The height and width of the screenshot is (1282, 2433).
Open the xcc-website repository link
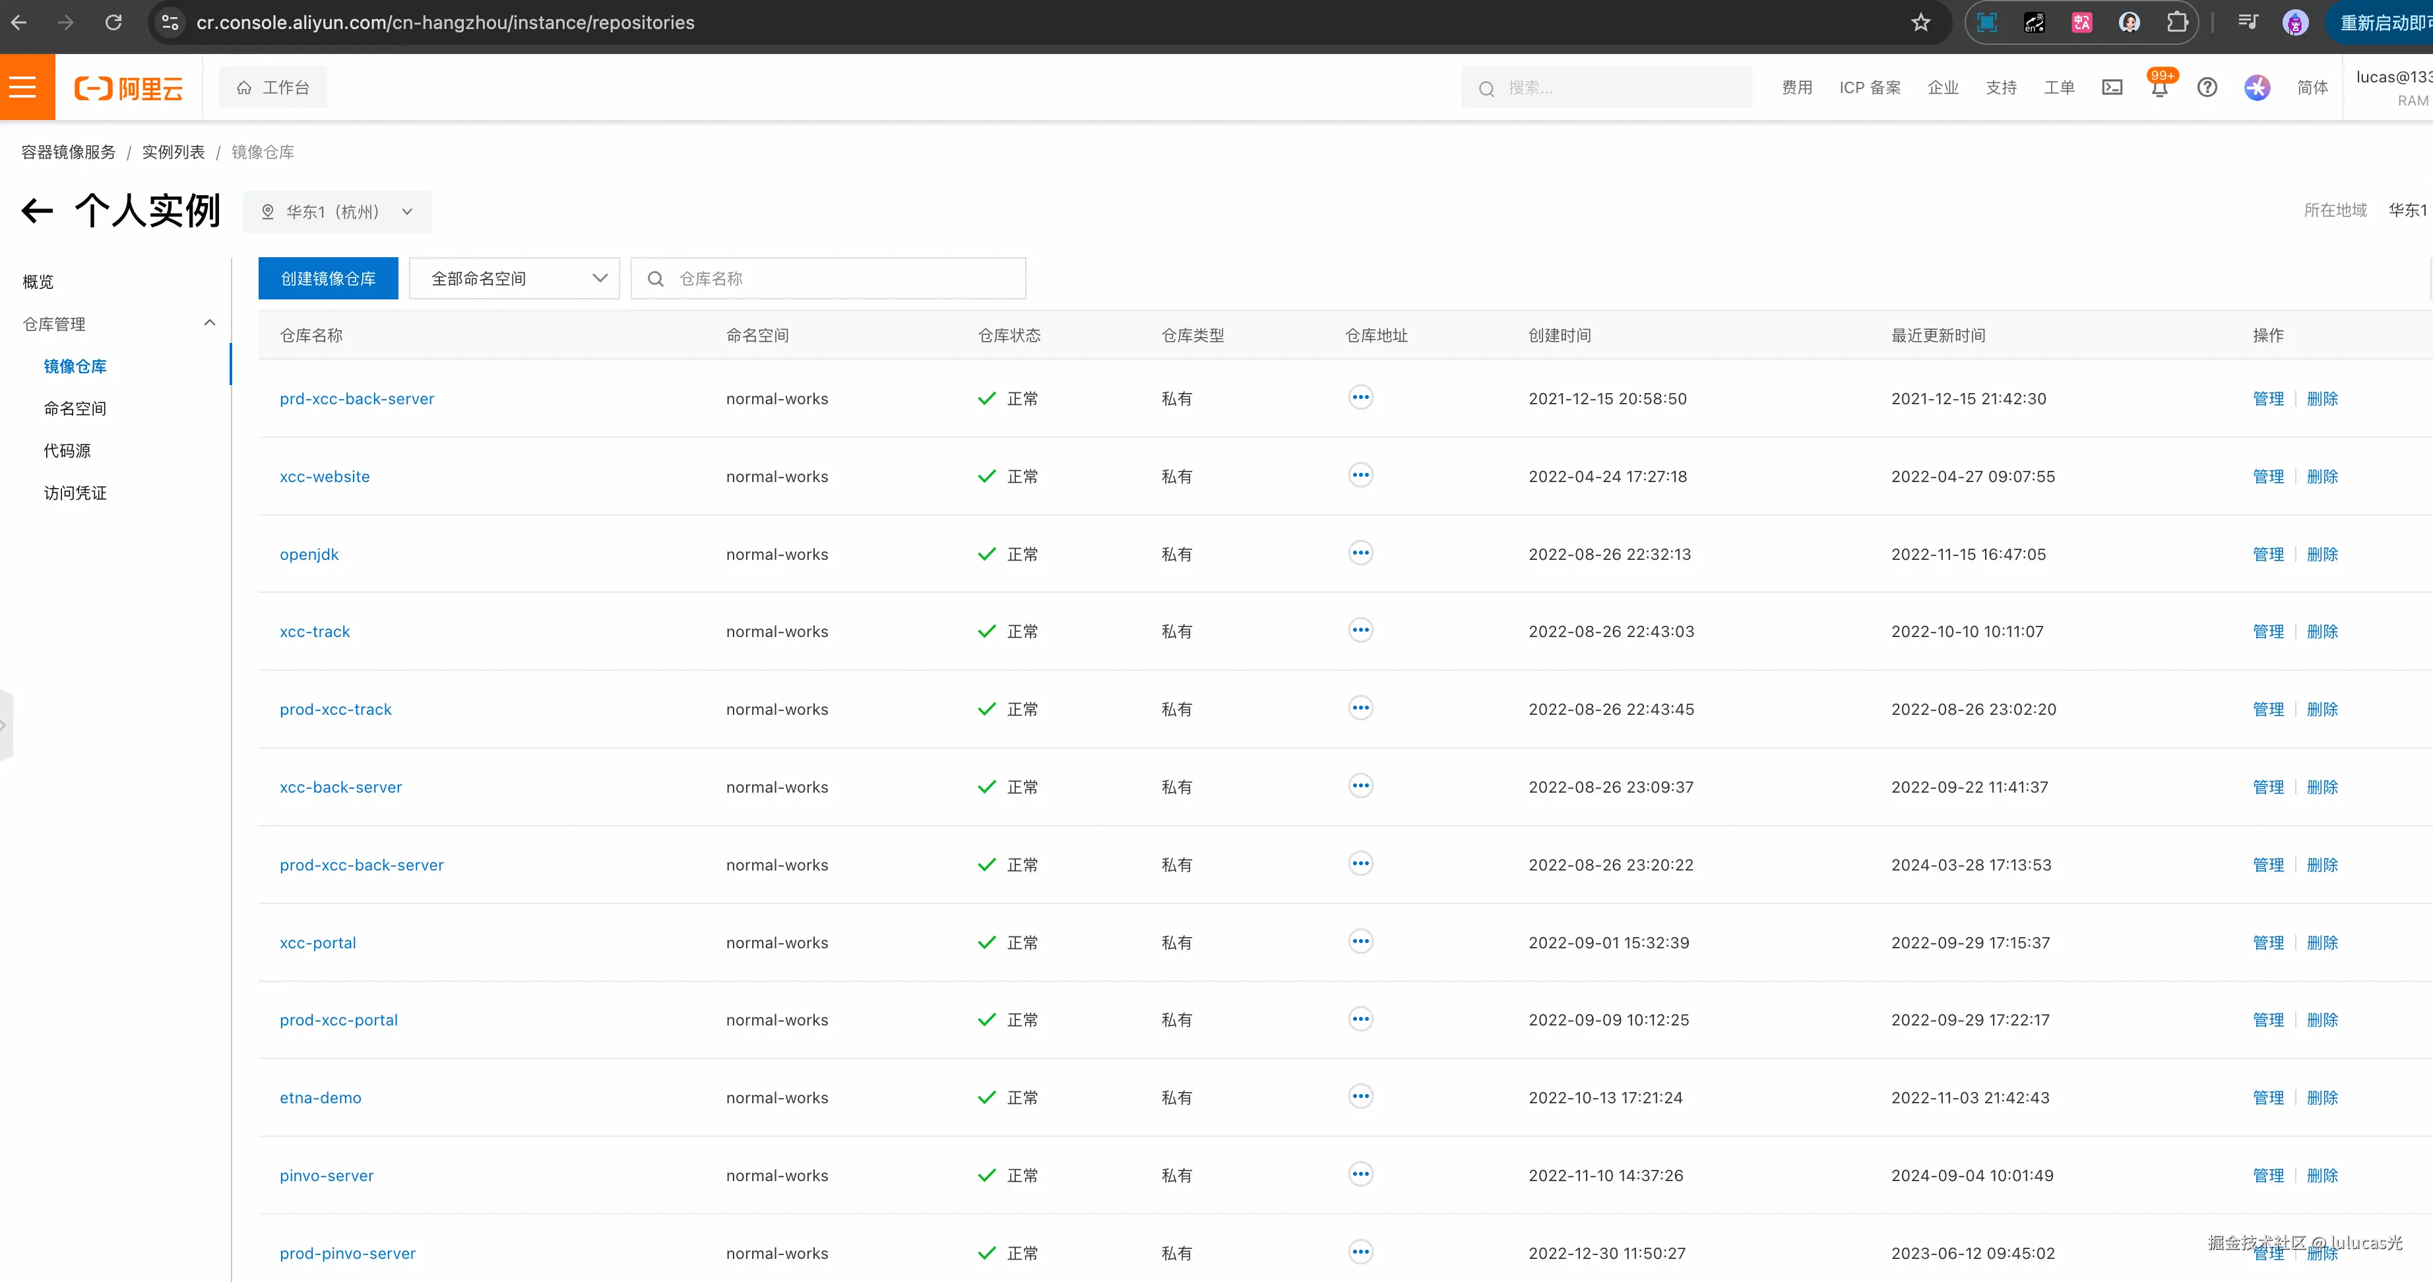point(324,477)
